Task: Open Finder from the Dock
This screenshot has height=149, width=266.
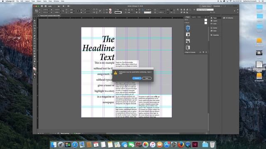Action: (x=54, y=144)
